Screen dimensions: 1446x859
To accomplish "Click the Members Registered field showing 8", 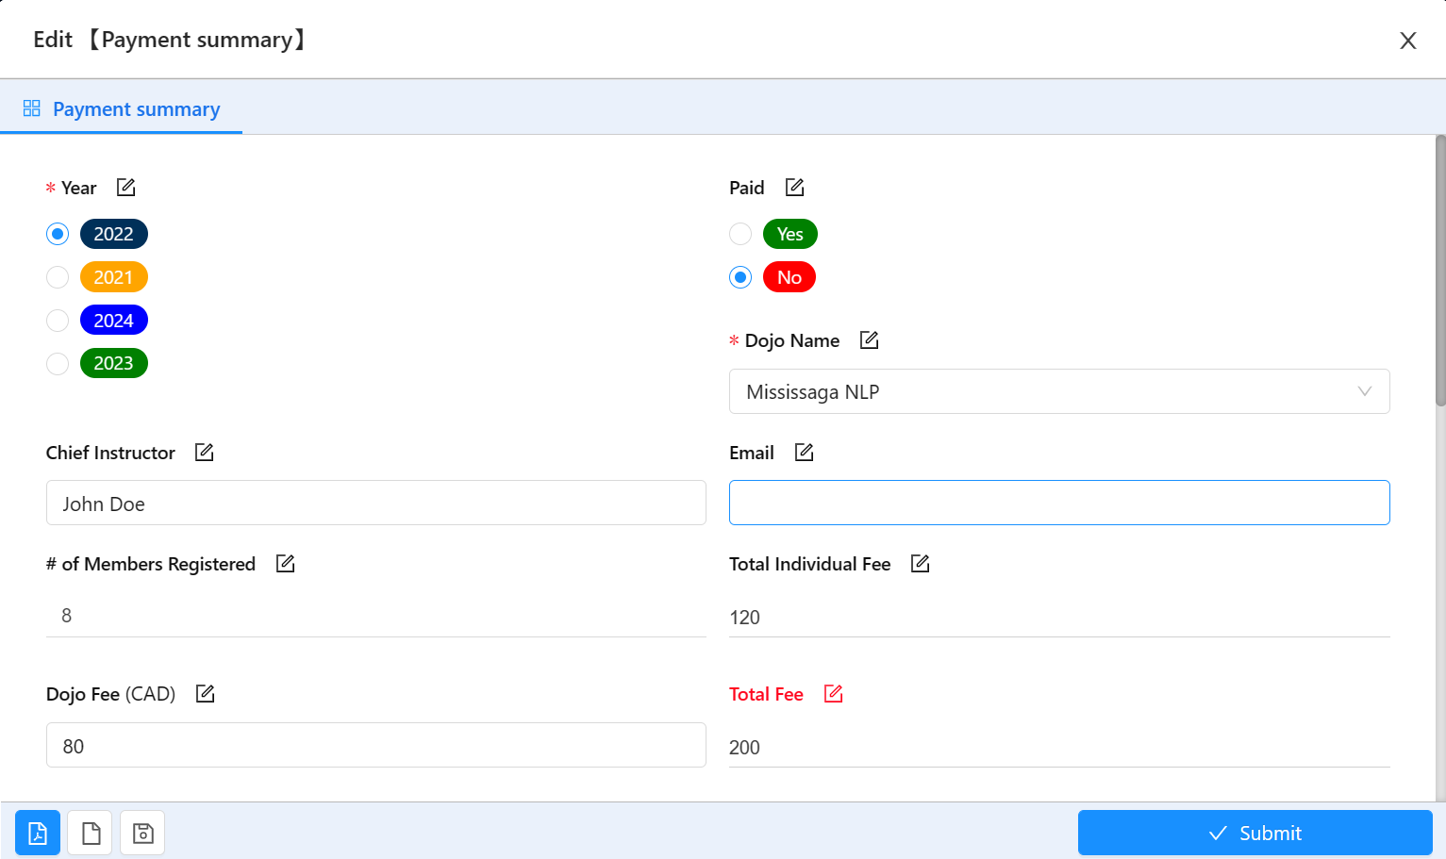I will click(376, 616).
